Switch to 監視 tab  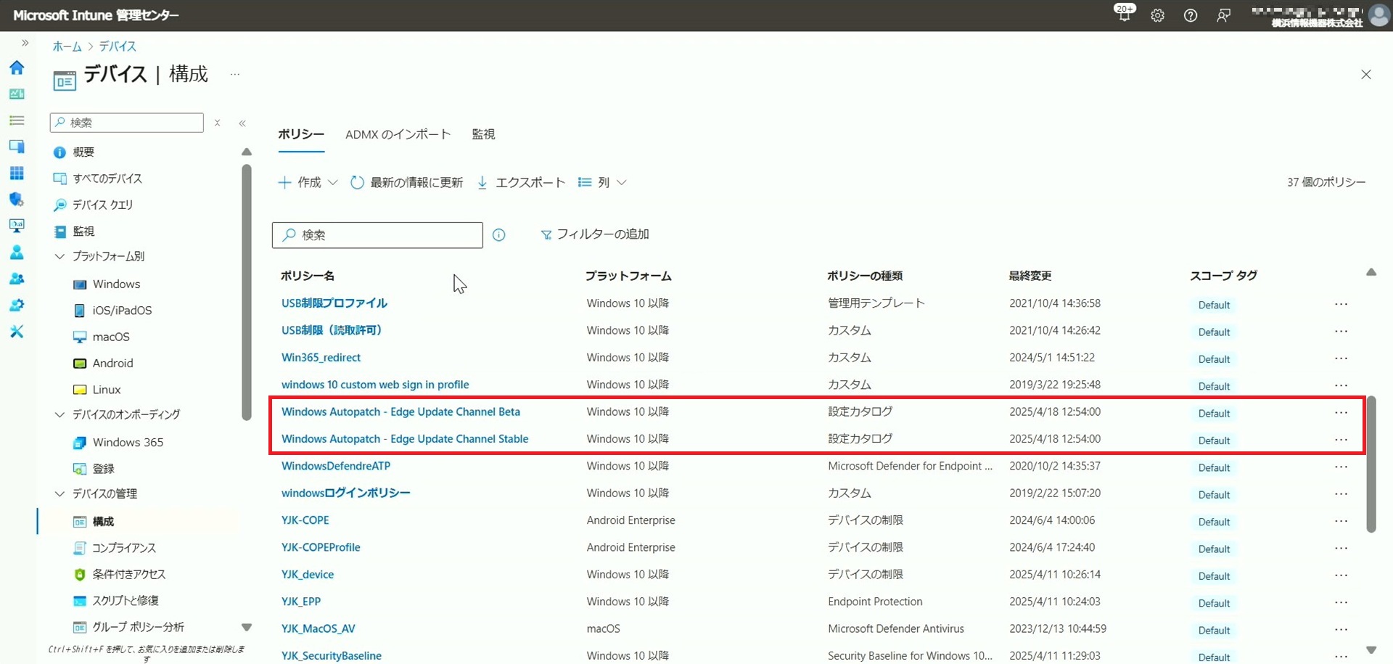(483, 135)
